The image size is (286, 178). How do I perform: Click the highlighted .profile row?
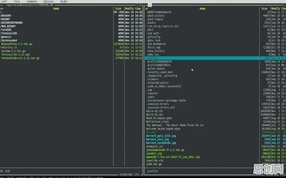click(x=215, y=58)
